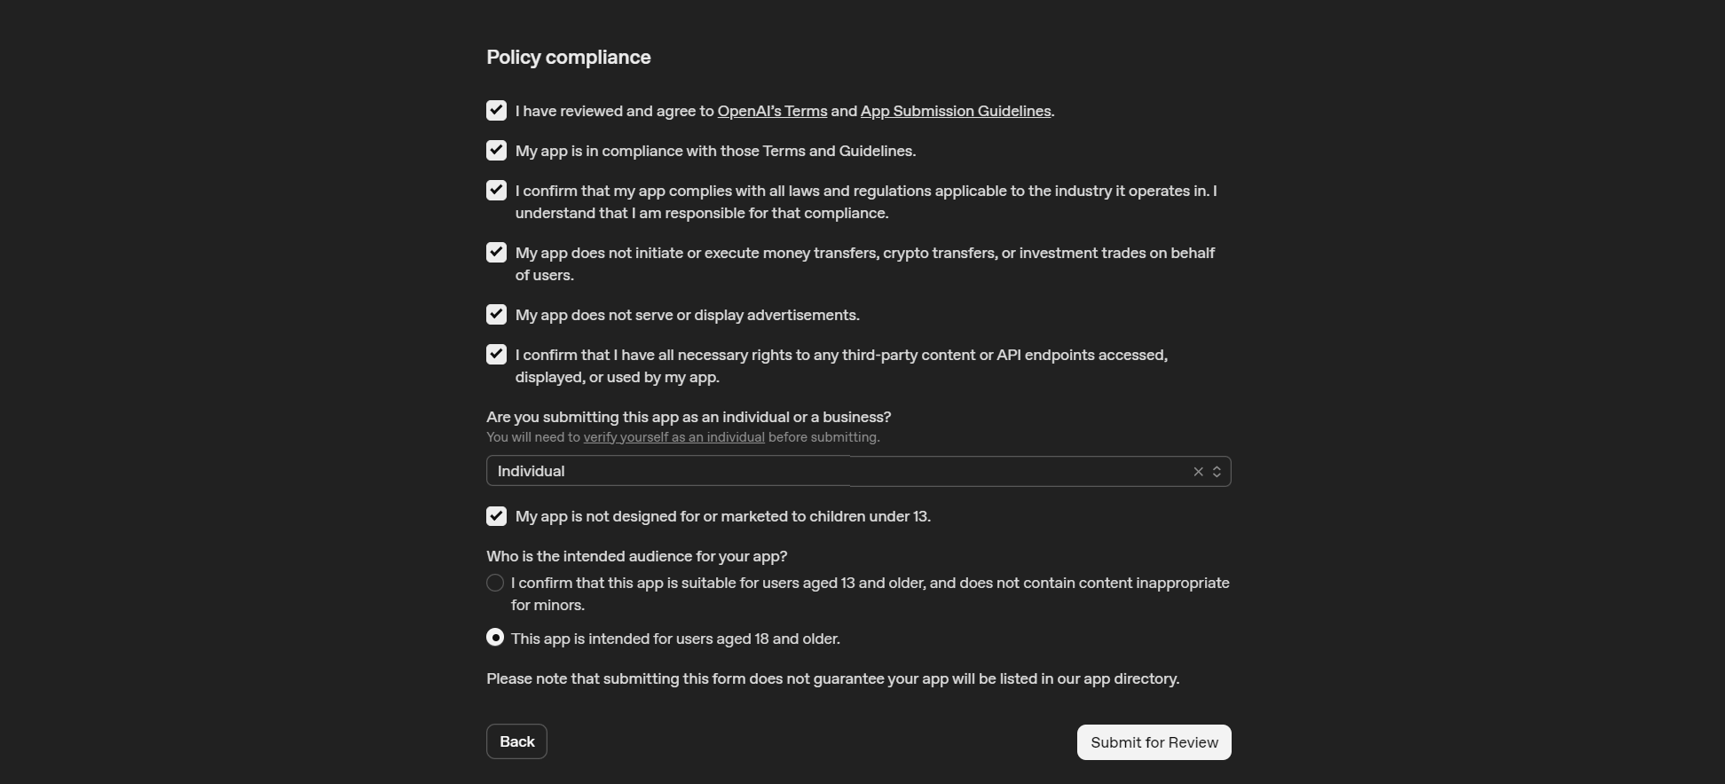Uncheck the third-party content rights checkbox
Image resolution: width=1725 pixels, height=784 pixels.
pyautogui.click(x=495, y=354)
